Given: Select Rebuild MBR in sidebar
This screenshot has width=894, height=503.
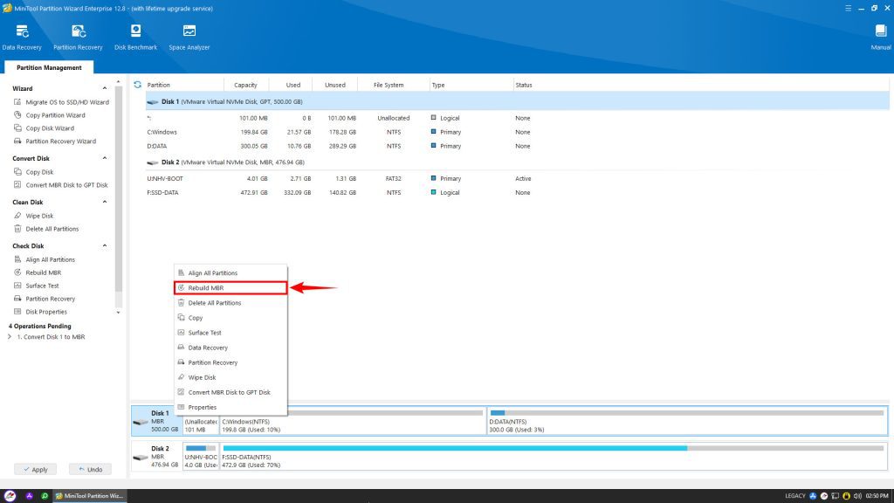Looking at the screenshot, I should tap(38, 272).
